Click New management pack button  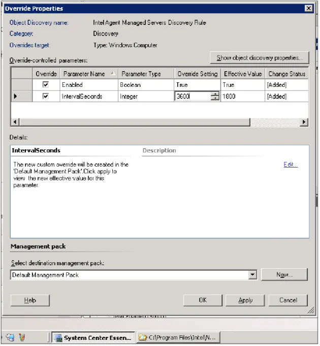[284, 275]
